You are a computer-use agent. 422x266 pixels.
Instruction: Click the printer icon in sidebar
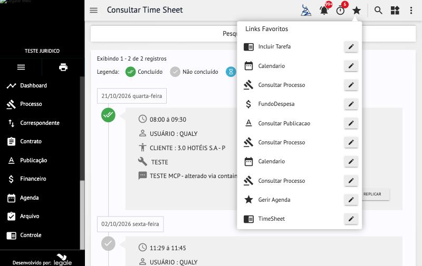(63, 67)
